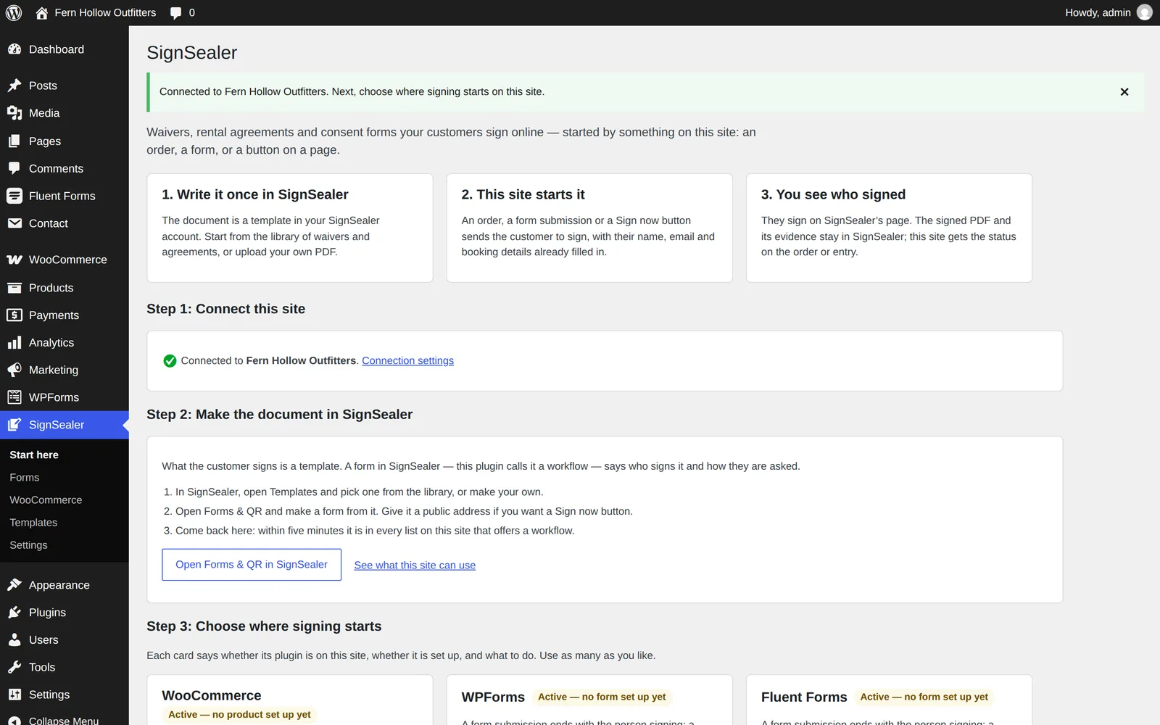Screen dimensions: 1160x725
Task: Click the Contact envelope icon
Action: point(14,223)
